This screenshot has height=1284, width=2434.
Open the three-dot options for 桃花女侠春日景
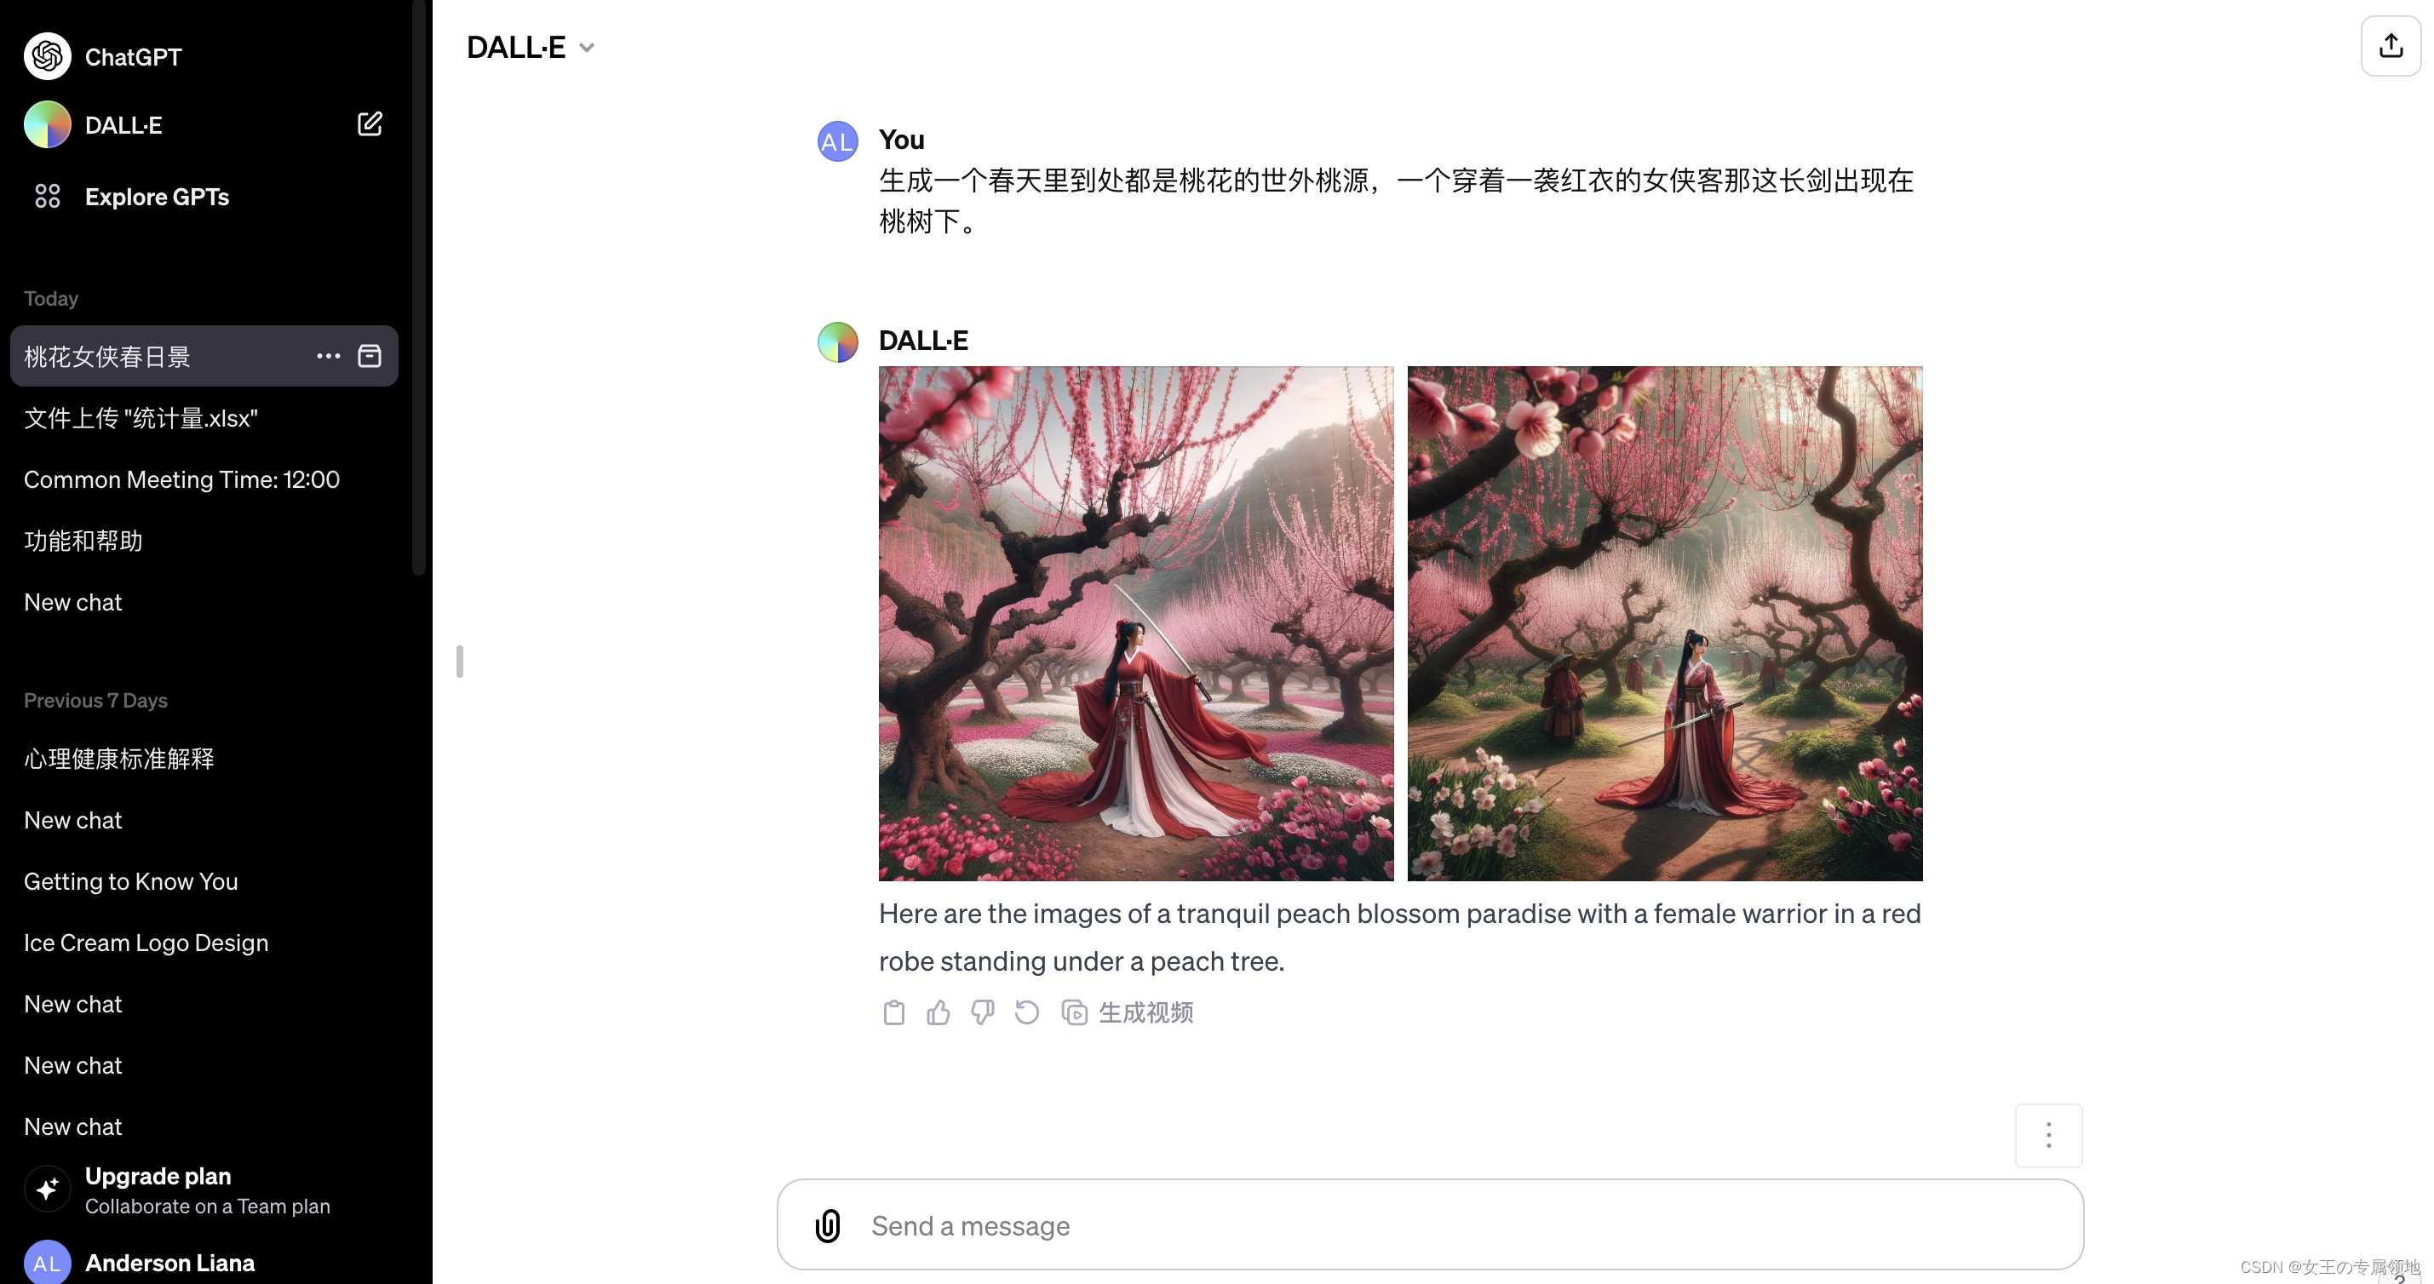point(328,356)
